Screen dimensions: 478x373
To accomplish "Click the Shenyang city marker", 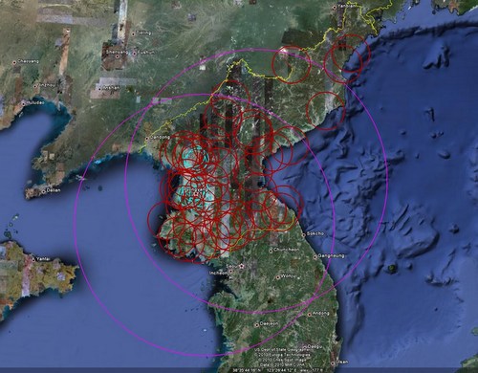I will 118,56.
